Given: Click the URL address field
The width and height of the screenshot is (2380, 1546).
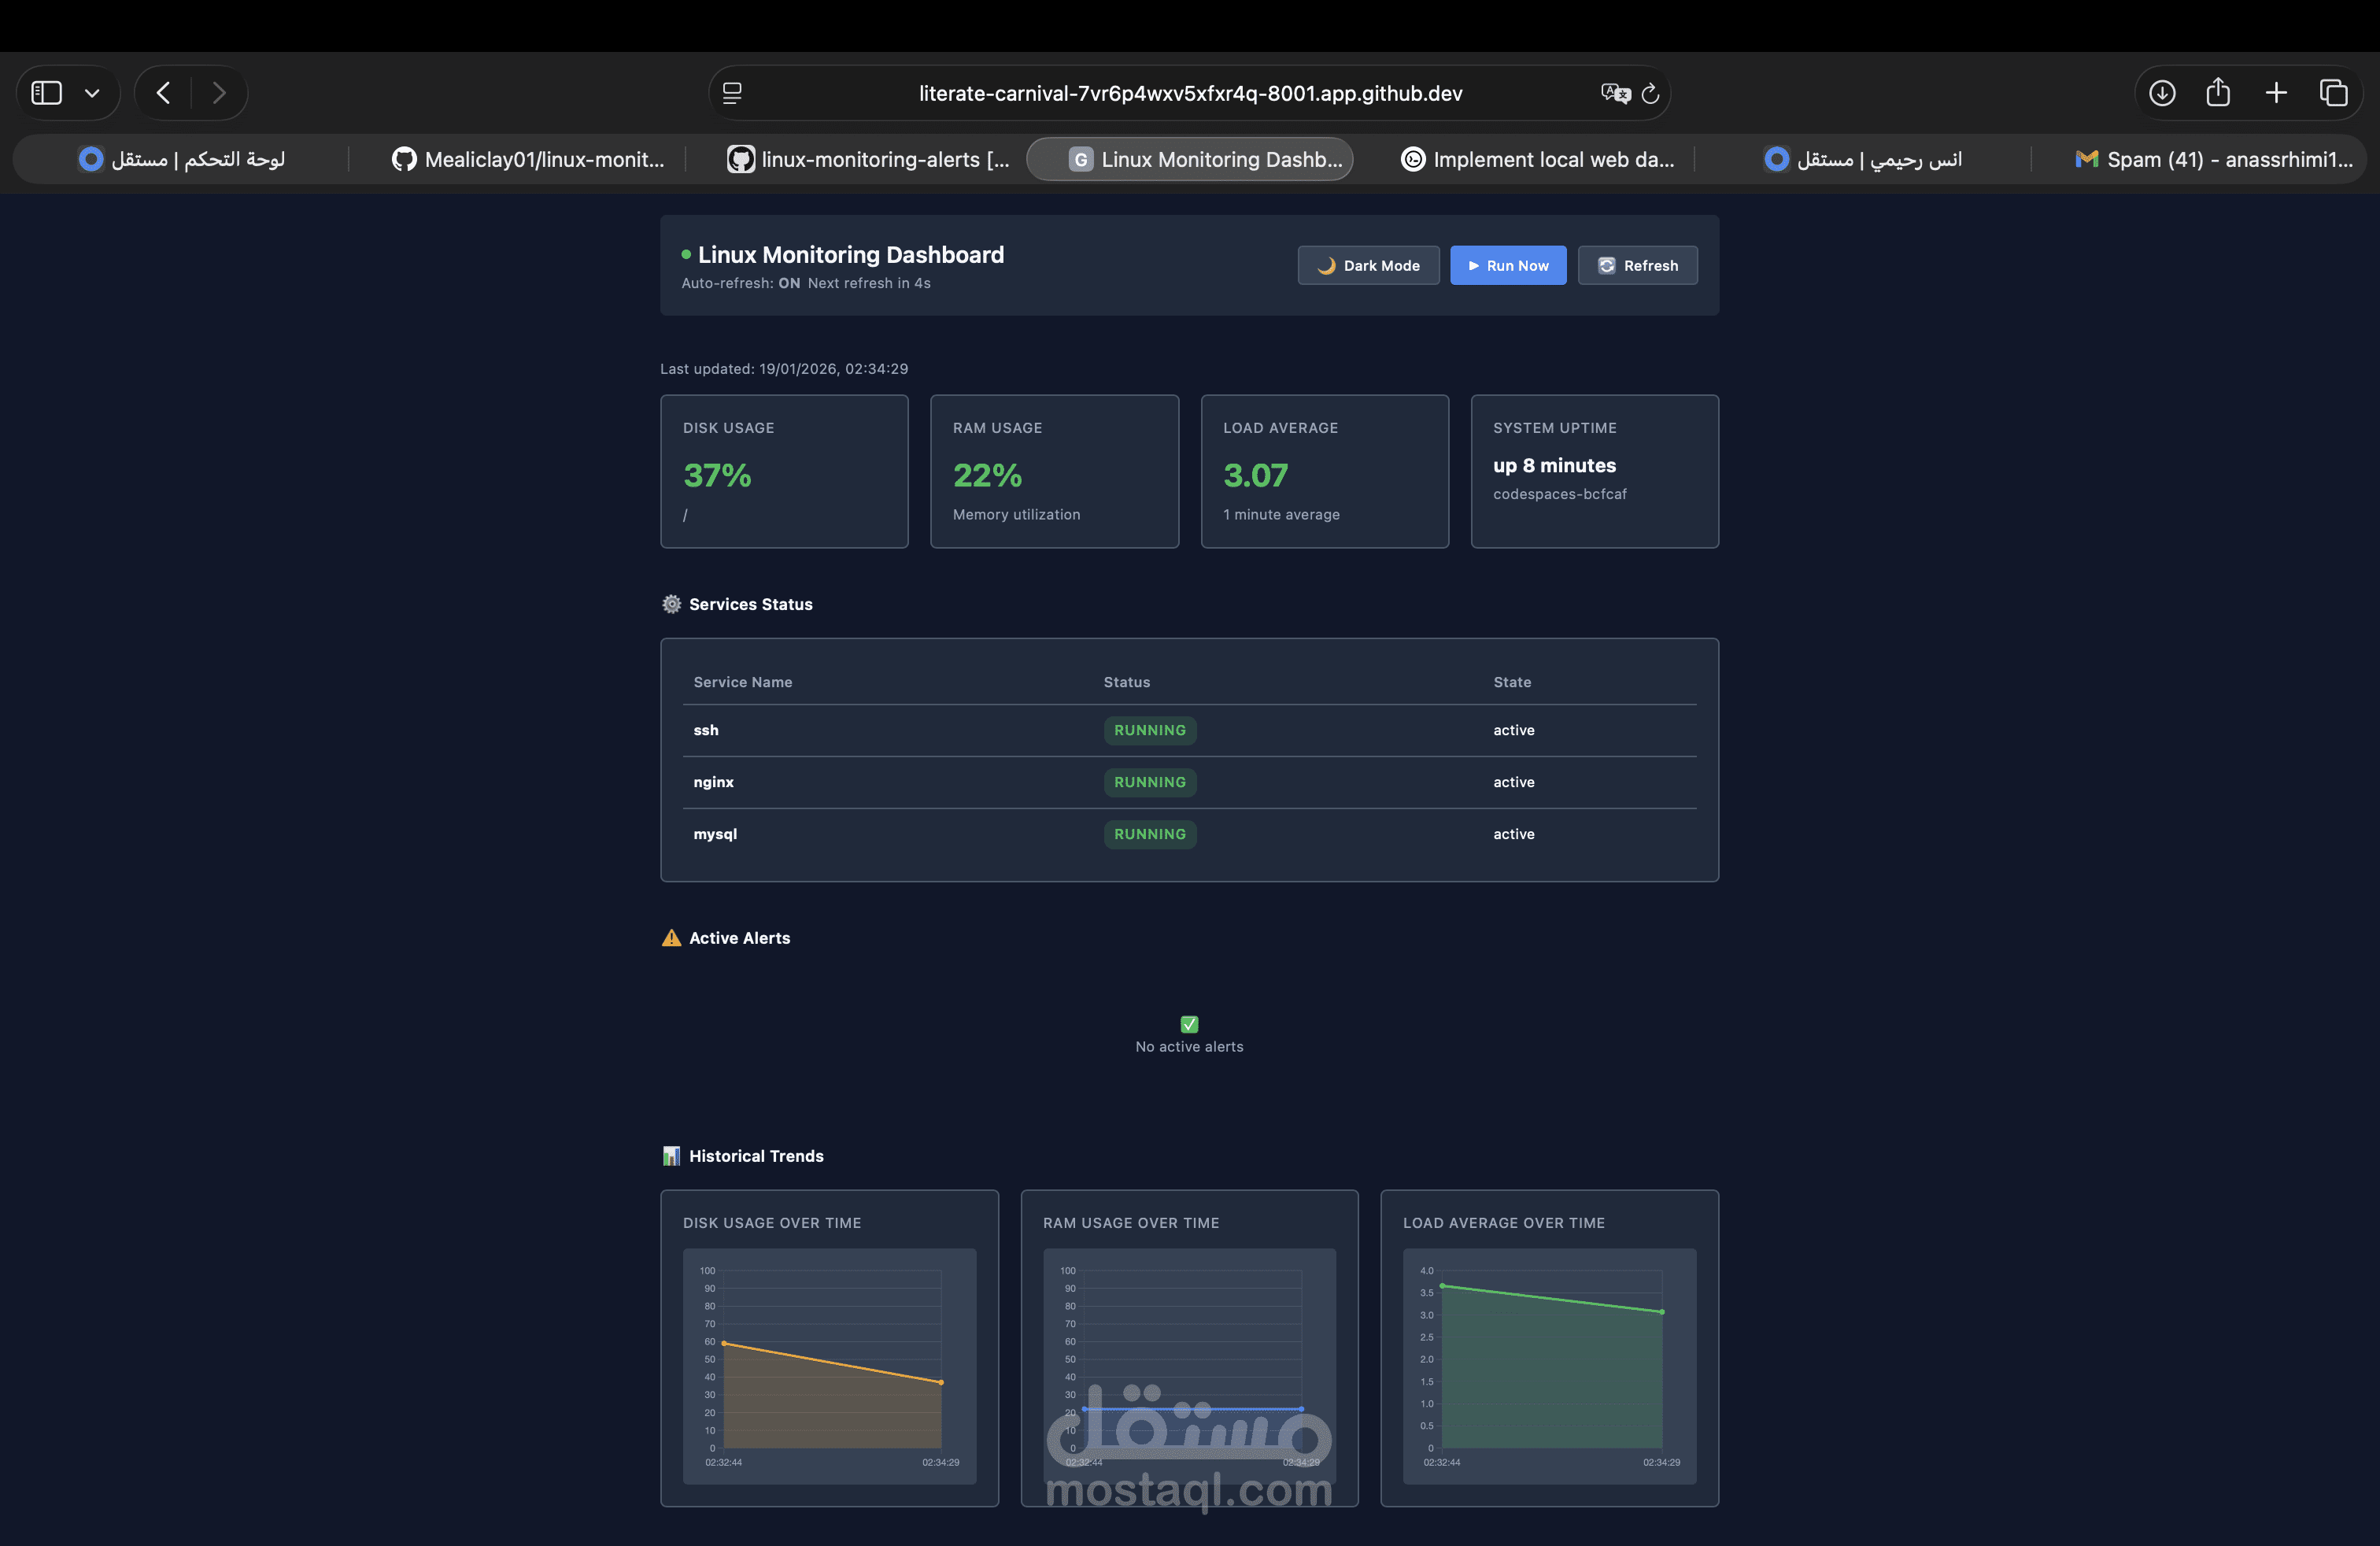Looking at the screenshot, I should coord(1190,93).
